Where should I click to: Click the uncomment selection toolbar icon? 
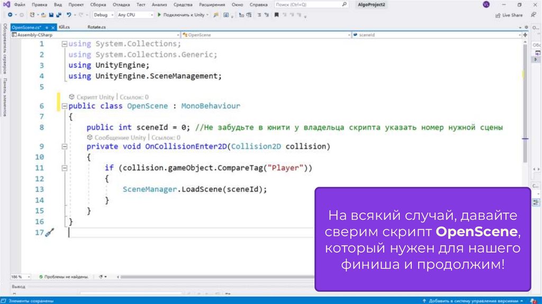tap(267, 15)
